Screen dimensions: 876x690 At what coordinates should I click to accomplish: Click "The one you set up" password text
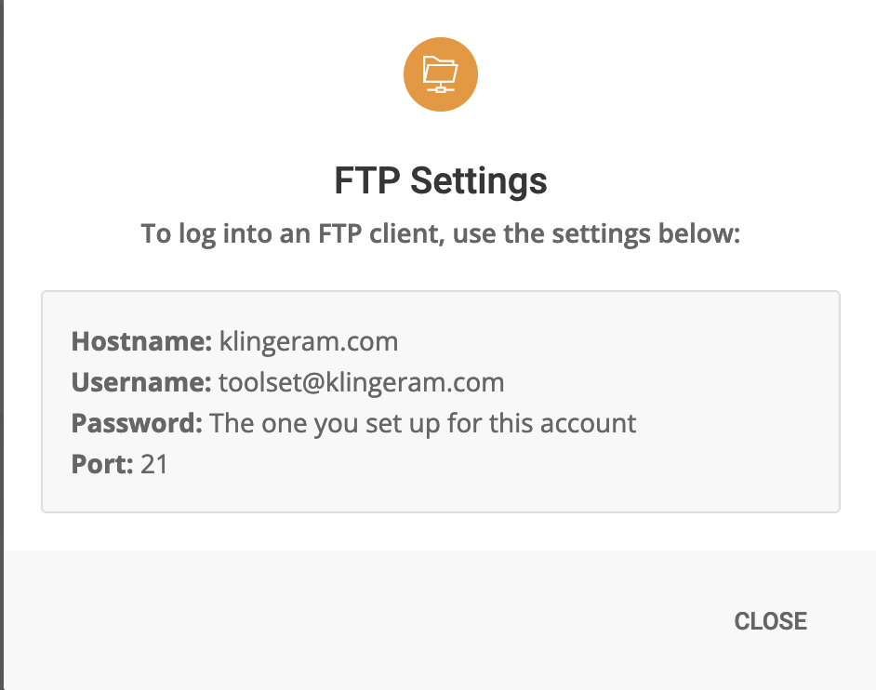(319, 423)
